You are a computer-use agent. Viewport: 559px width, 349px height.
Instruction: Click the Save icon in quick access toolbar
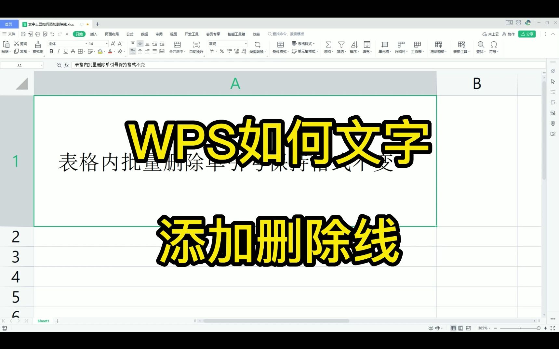[x=23, y=34]
